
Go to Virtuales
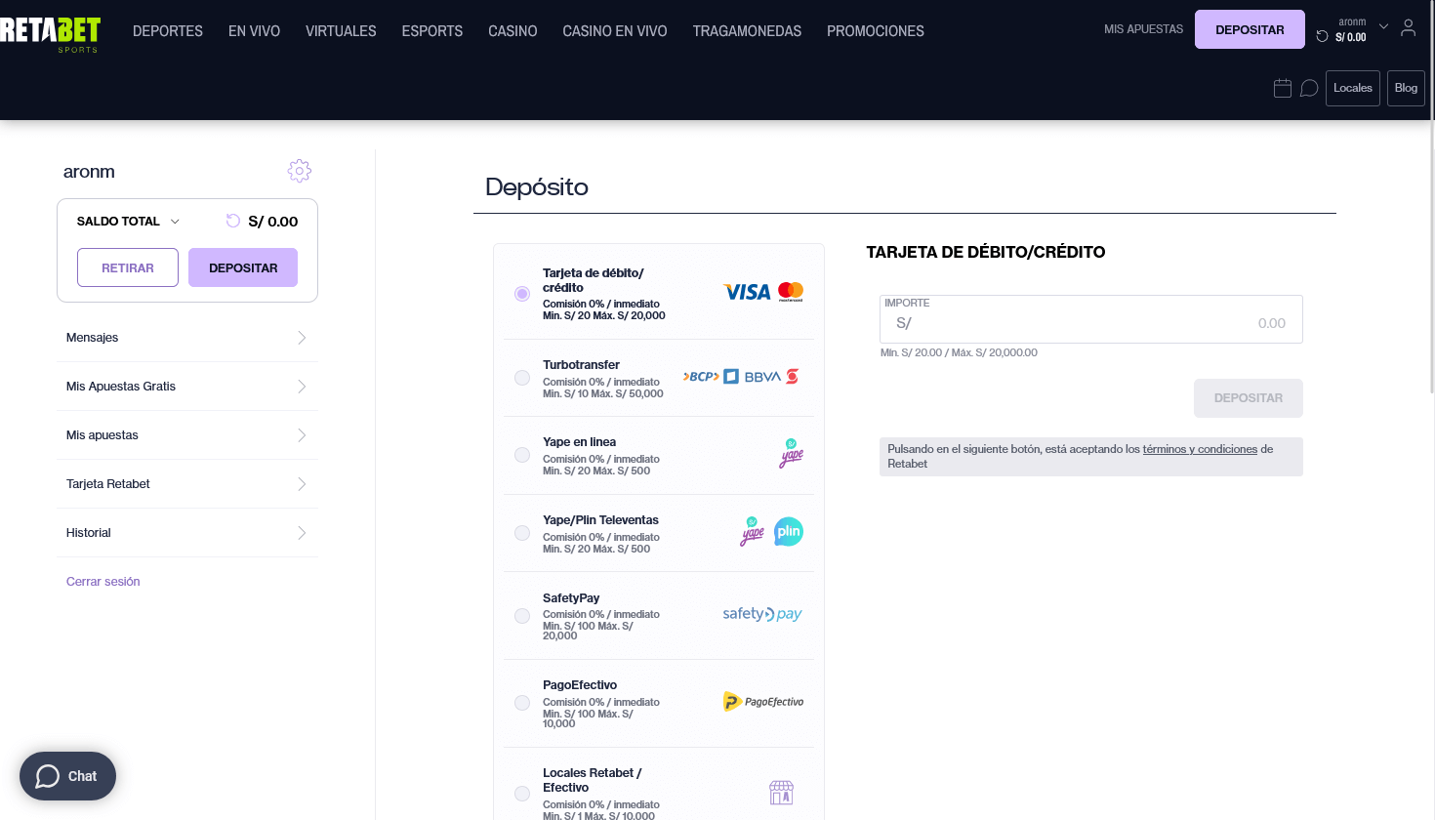[x=341, y=31]
